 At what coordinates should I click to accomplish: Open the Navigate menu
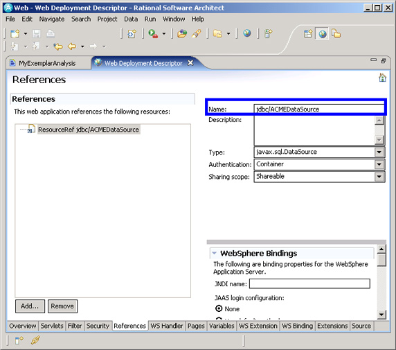pyautogui.click(x=52, y=19)
